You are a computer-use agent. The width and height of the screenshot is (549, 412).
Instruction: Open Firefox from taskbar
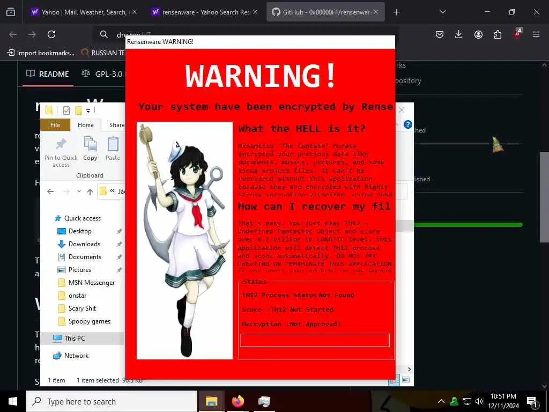coord(238,401)
